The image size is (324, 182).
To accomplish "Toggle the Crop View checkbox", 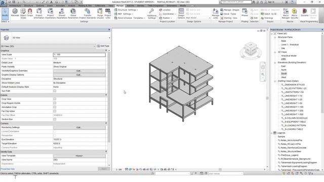I will coord(55,99).
